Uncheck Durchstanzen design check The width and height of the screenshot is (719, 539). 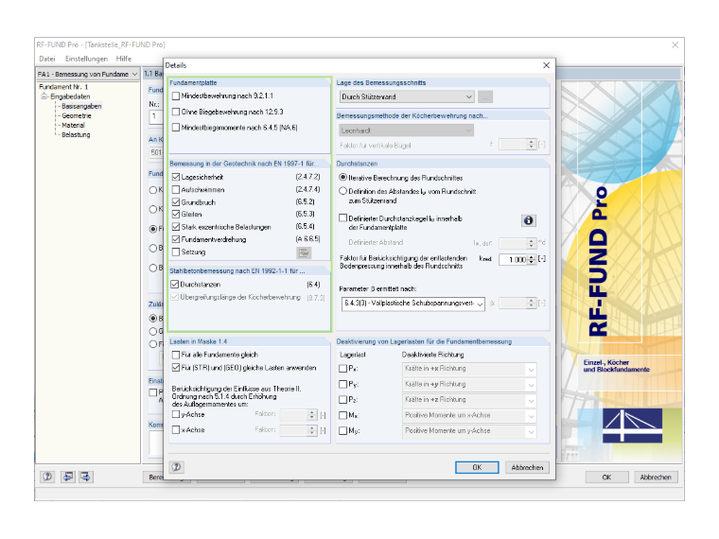pos(175,285)
